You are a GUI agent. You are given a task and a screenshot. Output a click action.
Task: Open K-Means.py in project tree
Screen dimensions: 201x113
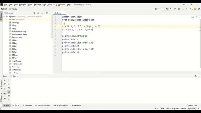[16, 70]
